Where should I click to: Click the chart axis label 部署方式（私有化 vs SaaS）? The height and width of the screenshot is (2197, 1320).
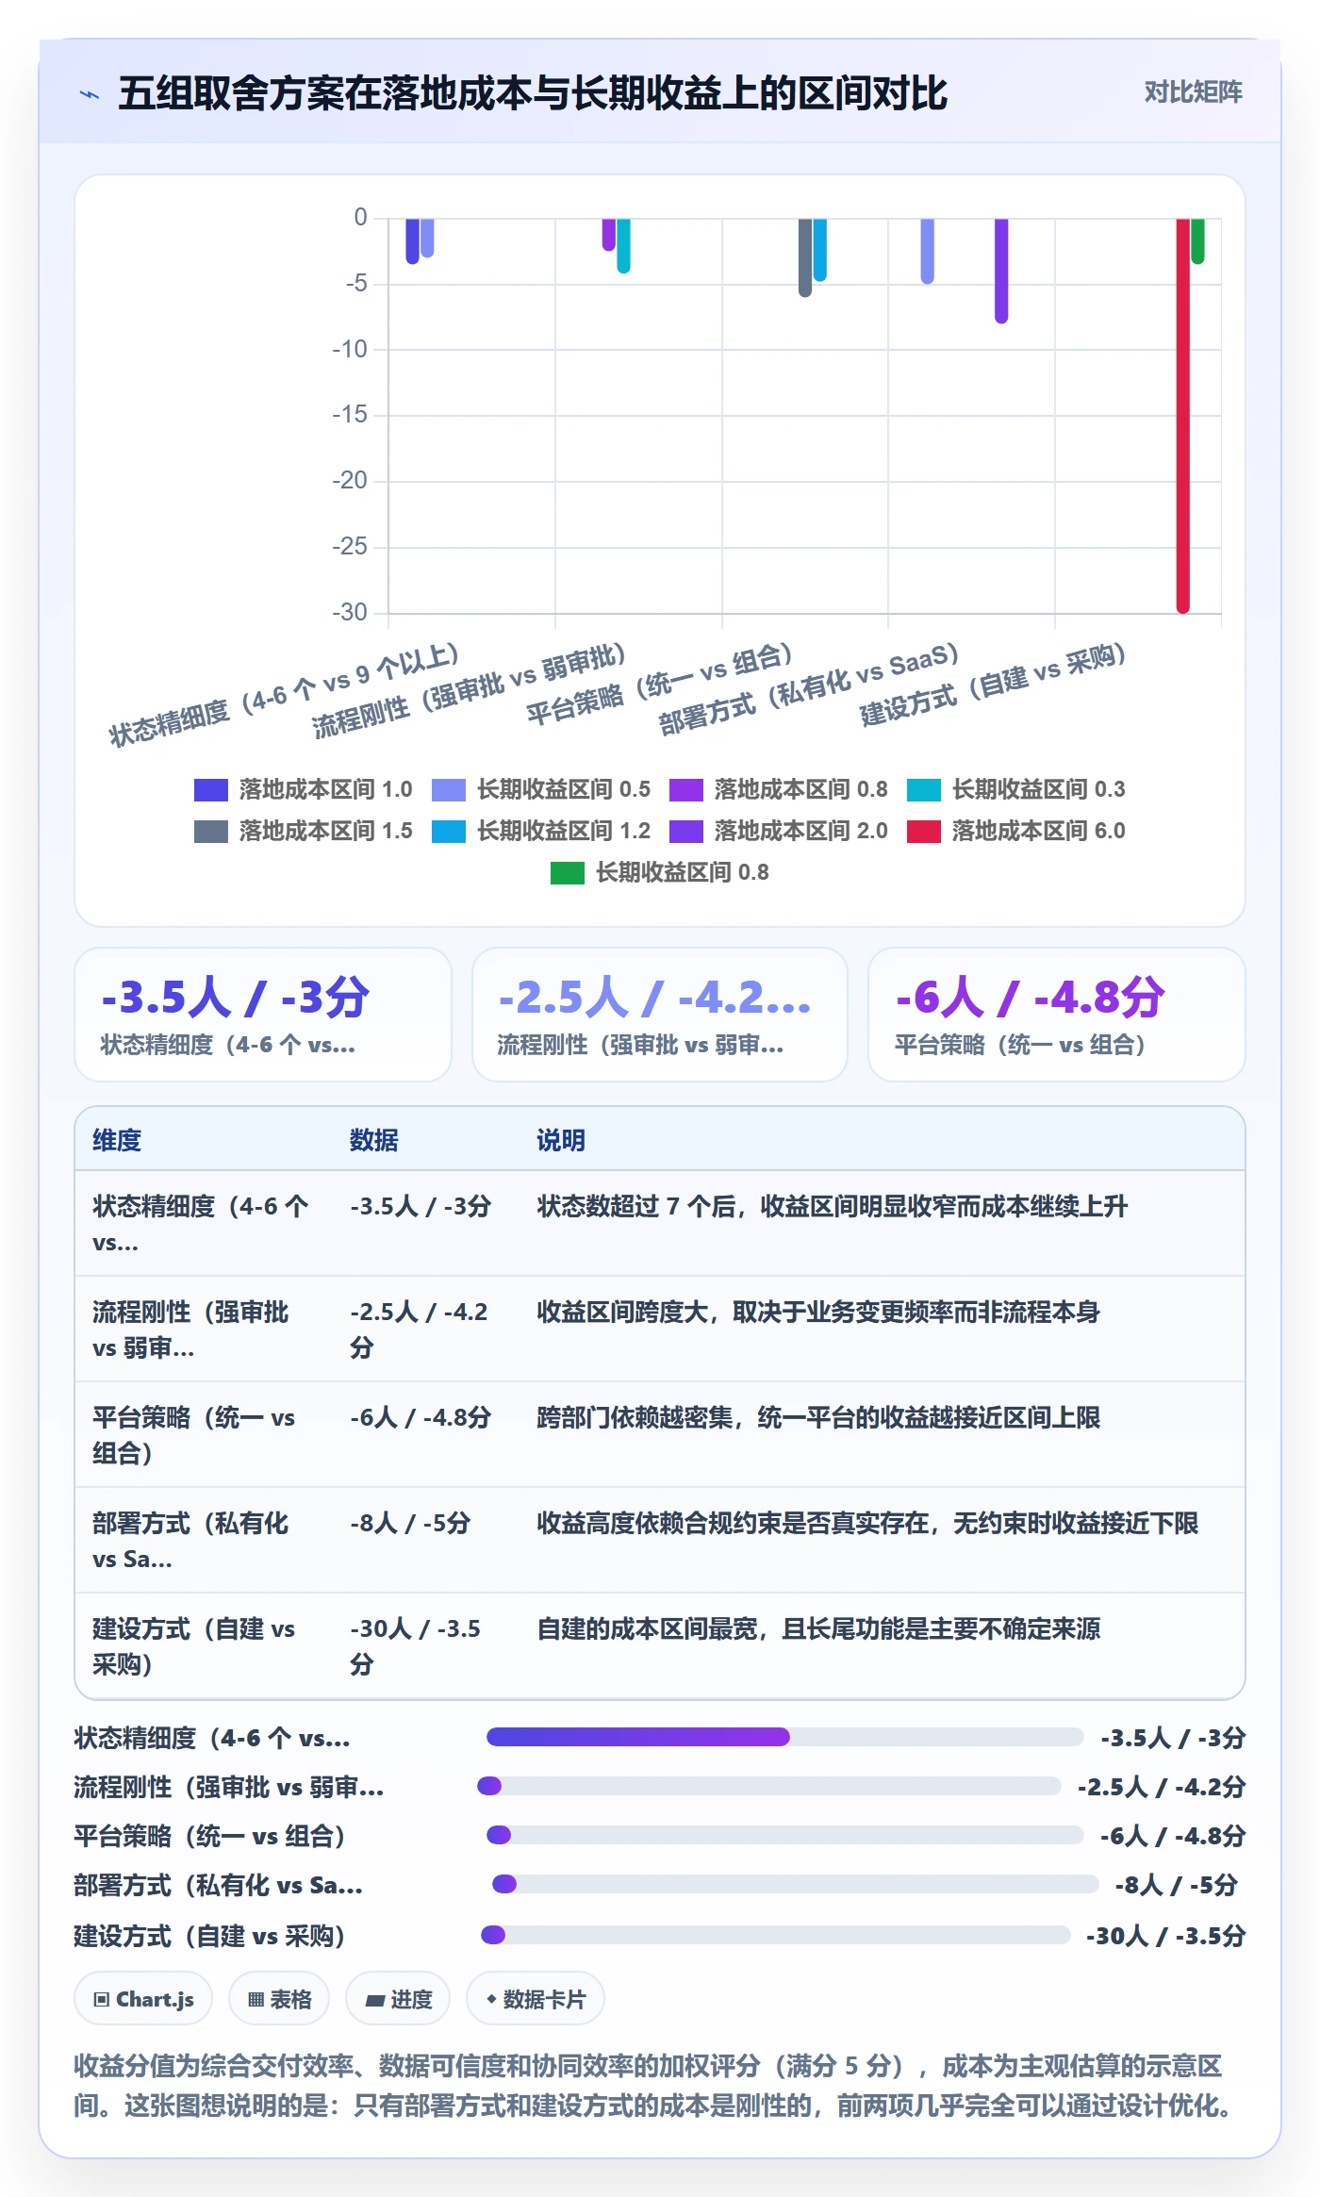tap(809, 689)
